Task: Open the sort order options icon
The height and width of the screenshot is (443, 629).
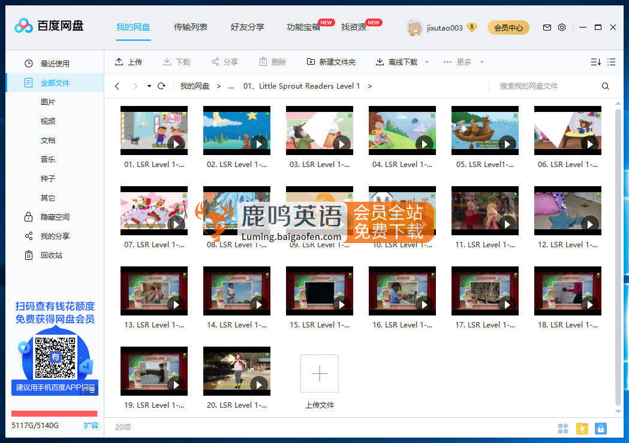Action: click(595, 62)
